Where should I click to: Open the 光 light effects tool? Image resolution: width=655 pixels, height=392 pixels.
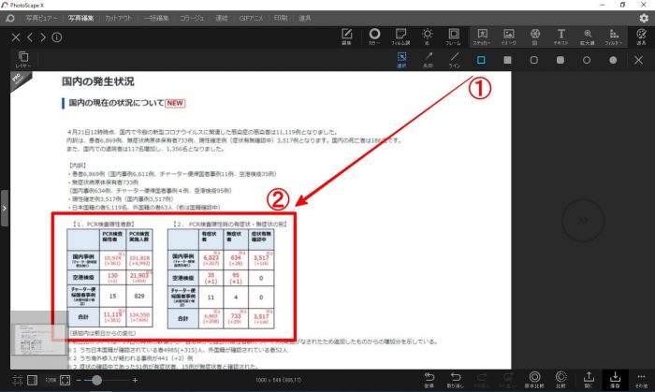(427, 36)
